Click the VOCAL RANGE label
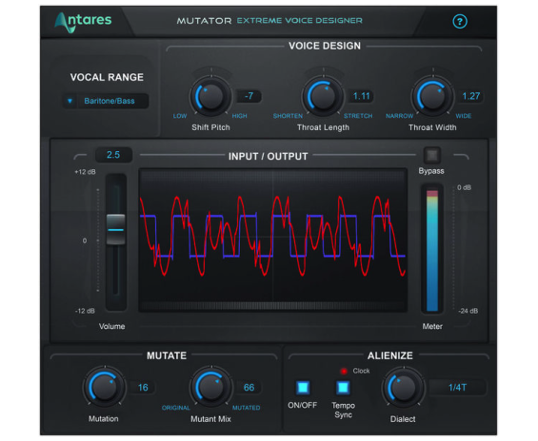Viewport: 538px width, 441px height. (x=107, y=77)
